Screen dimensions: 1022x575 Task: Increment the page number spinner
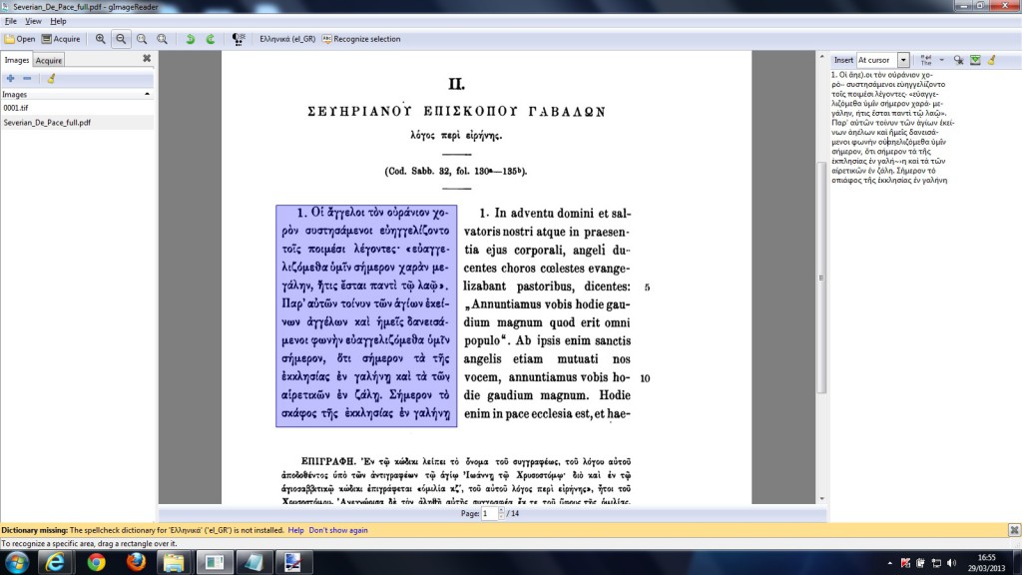tap(501, 510)
